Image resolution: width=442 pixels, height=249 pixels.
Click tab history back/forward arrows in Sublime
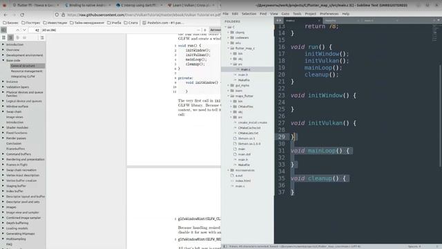pos(278,20)
